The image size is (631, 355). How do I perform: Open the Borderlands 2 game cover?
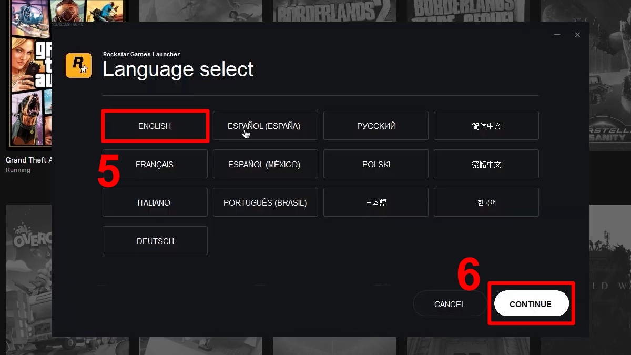[334, 12]
